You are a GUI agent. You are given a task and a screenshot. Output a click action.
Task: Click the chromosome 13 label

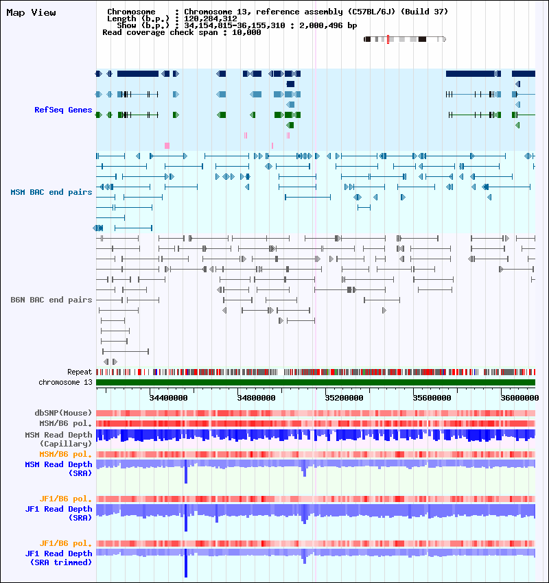click(x=65, y=382)
